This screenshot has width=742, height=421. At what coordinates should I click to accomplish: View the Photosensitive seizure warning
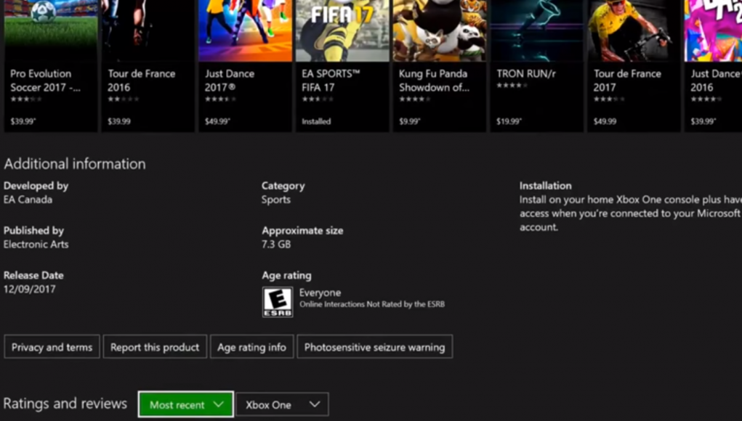(x=375, y=347)
